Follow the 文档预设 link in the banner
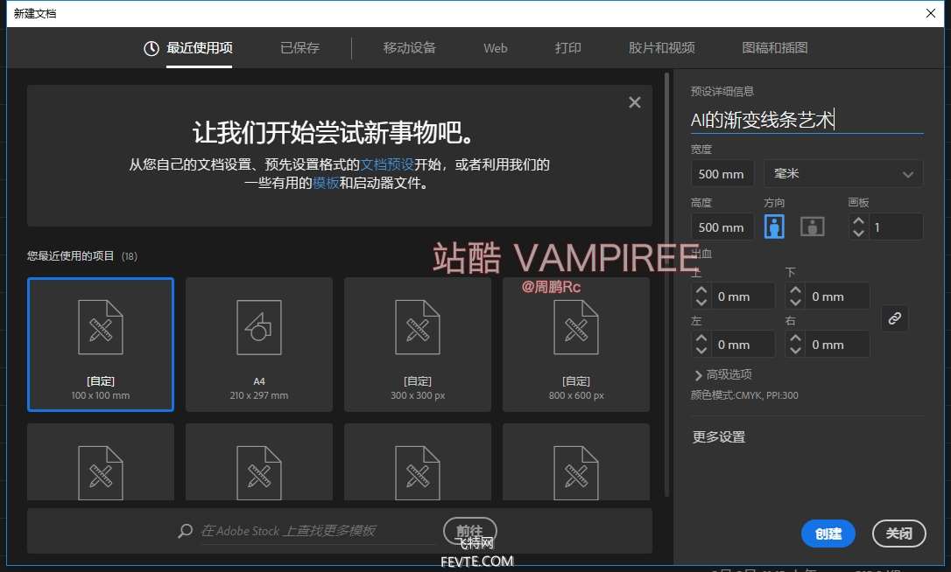Viewport: 951px width, 572px height. (387, 164)
